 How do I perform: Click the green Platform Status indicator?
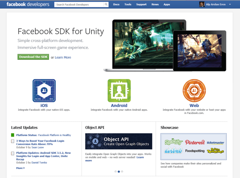[13, 135]
